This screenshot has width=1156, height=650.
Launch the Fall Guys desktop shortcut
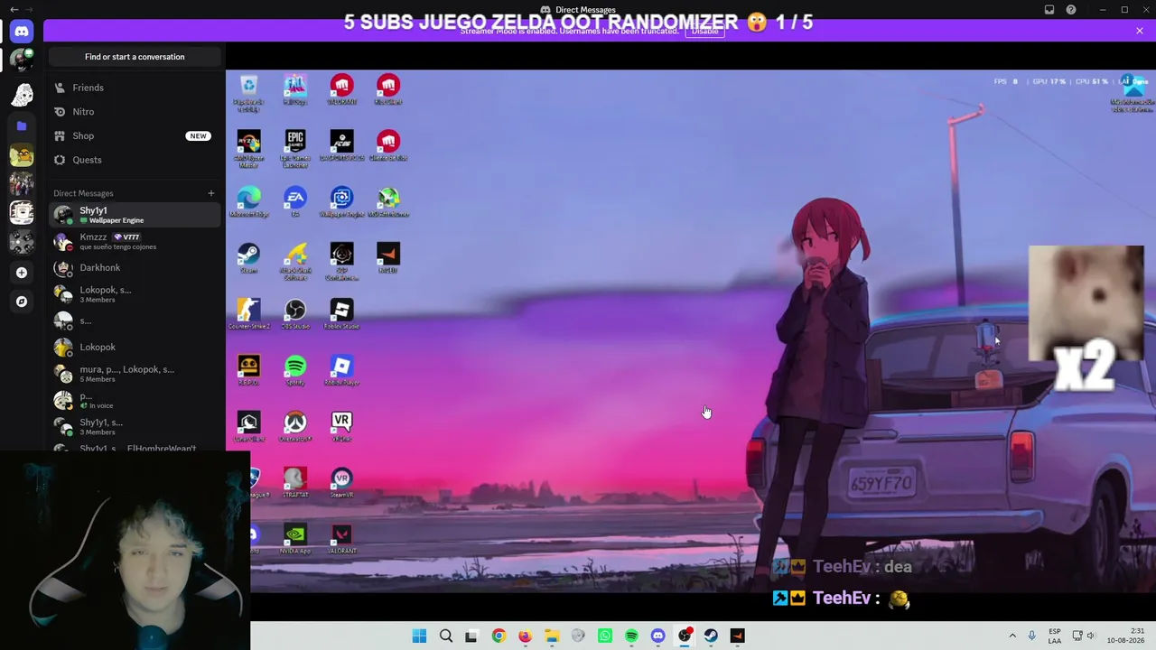tap(295, 89)
